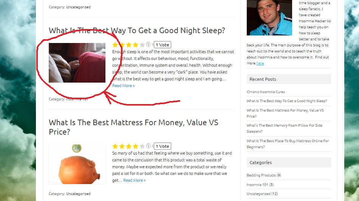Open 'What Is The Best Way To Get a Good Night Sleep?' title
359x201 pixels.
click(137, 31)
